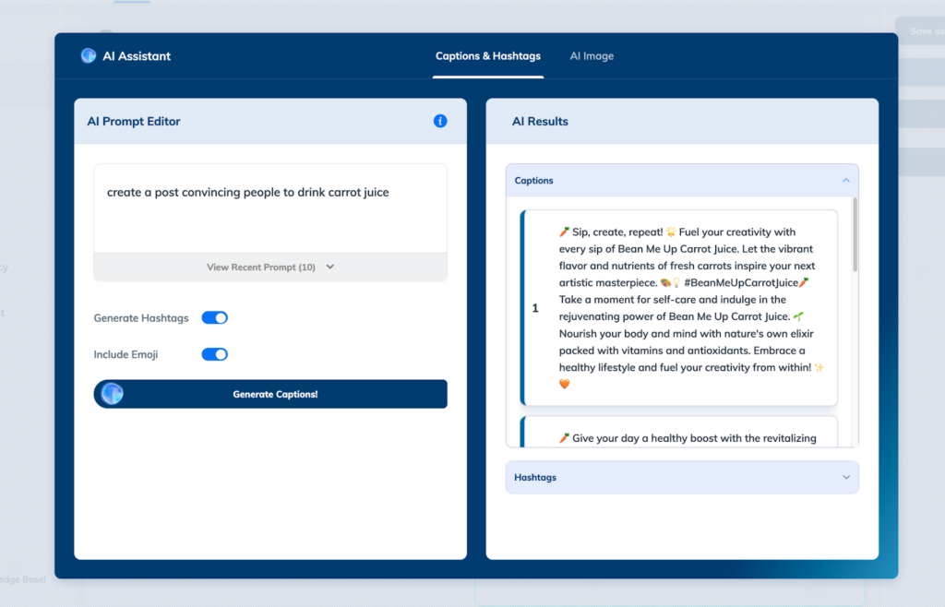Open the info tooltip in AI Prompt Editor header
Viewport: 945px width, 607px height.
(440, 121)
